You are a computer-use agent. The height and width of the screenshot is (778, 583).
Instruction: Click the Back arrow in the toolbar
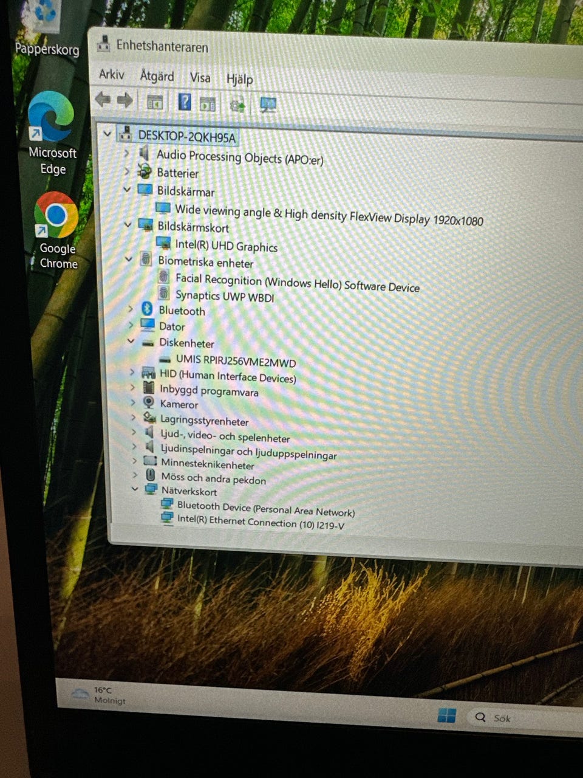[x=103, y=99]
